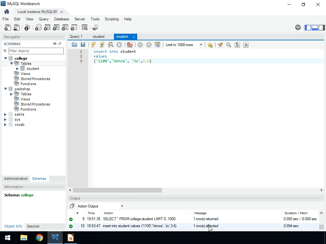
Task: Collapse the college Tables node
Action: point(12,64)
